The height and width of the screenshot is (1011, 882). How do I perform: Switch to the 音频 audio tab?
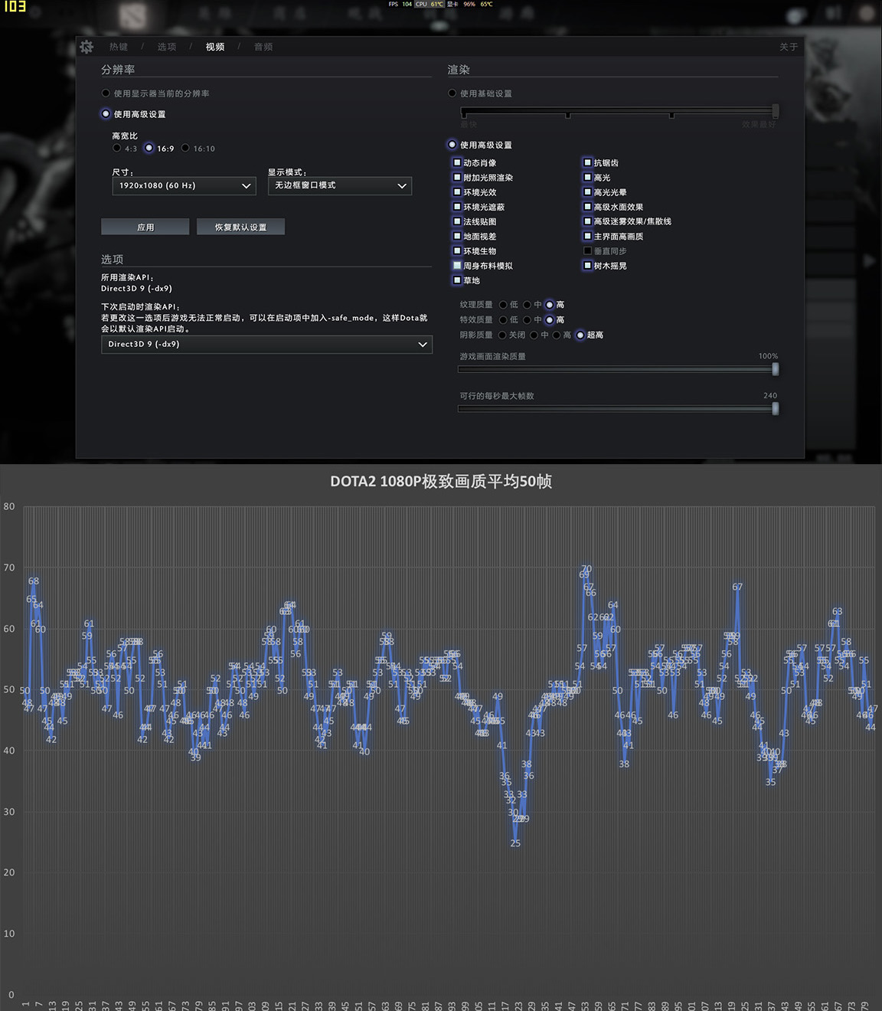pos(262,47)
